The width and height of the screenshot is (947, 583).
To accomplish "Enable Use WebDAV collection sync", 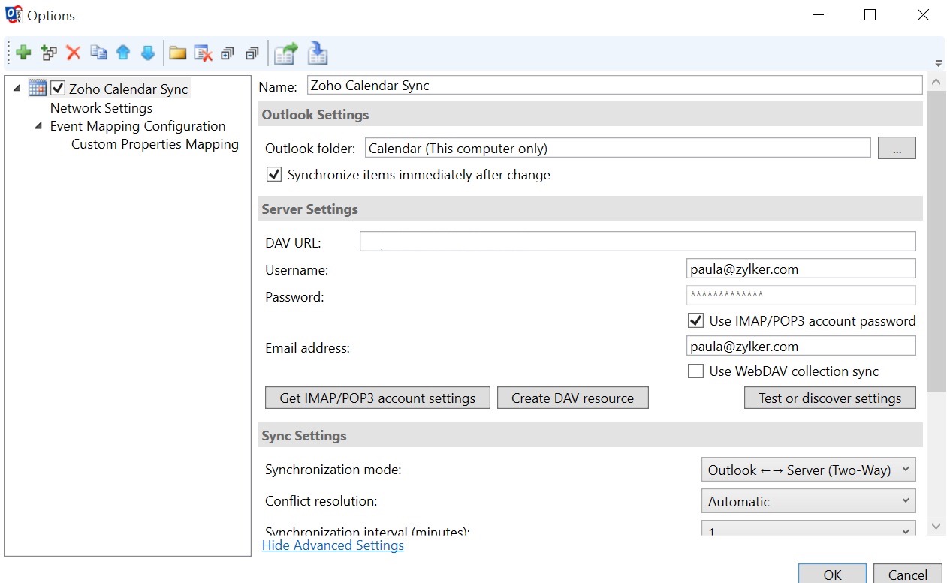I will click(695, 371).
